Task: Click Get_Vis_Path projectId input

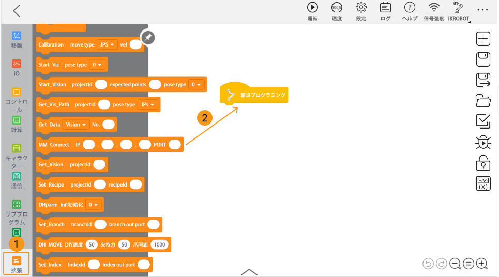Action: [104, 104]
